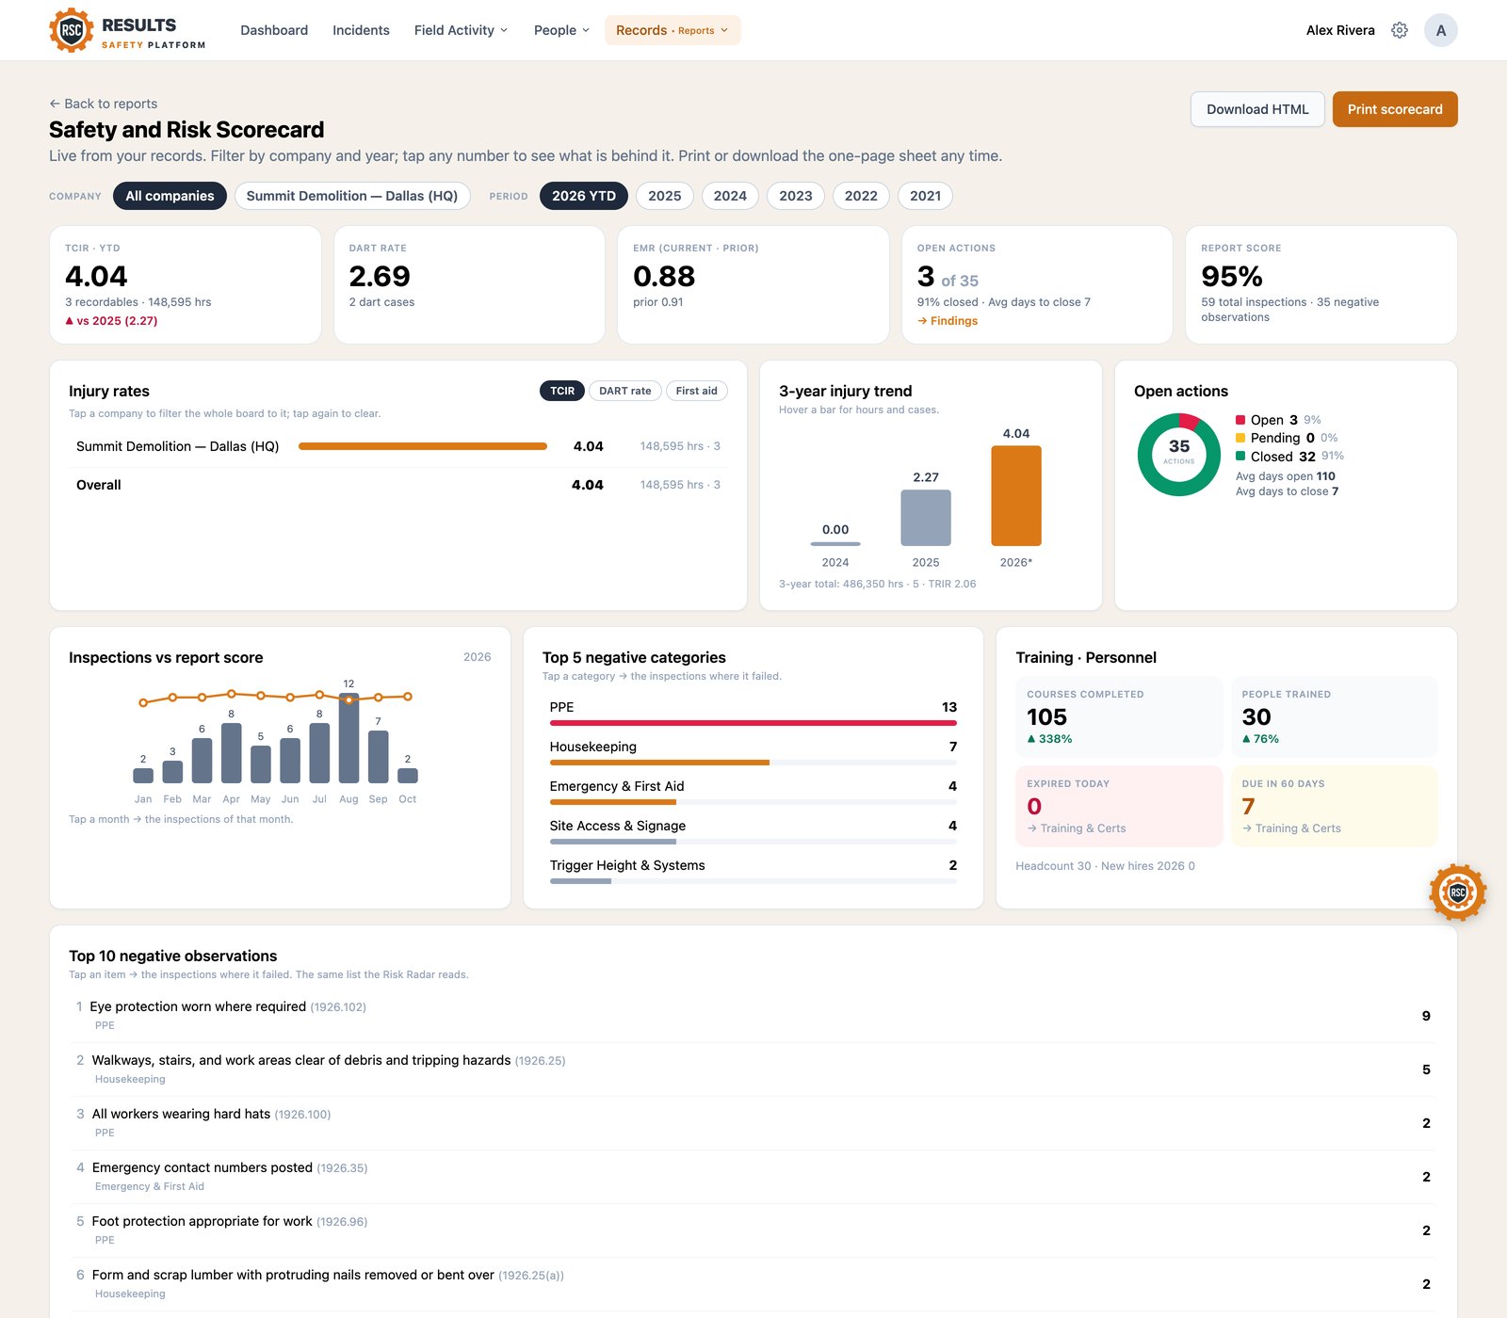The width and height of the screenshot is (1507, 1318).
Task: Select the Summit Demolition — Dallas (HQ) company filter
Action: (x=352, y=196)
